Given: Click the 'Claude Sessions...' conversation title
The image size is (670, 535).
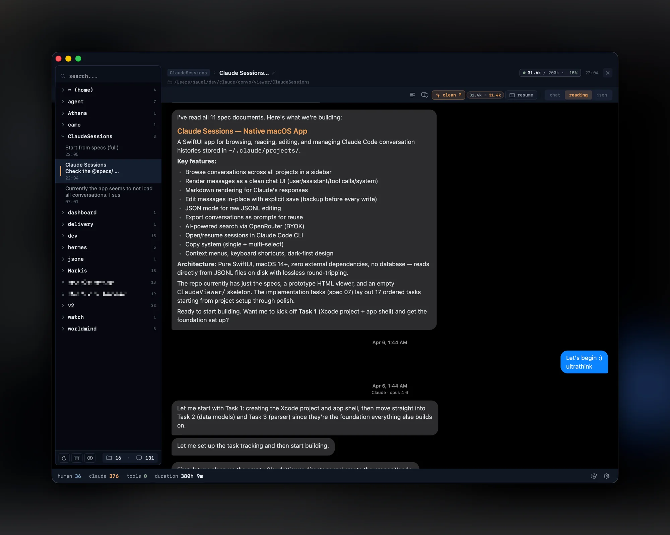Looking at the screenshot, I should [244, 73].
